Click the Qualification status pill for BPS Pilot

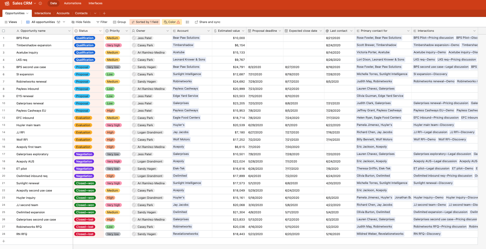click(x=85, y=38)
